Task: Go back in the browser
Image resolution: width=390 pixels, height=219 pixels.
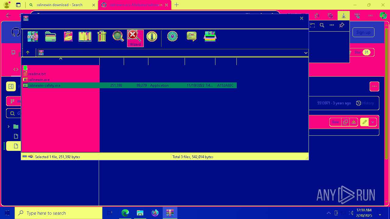Action: 8,16
